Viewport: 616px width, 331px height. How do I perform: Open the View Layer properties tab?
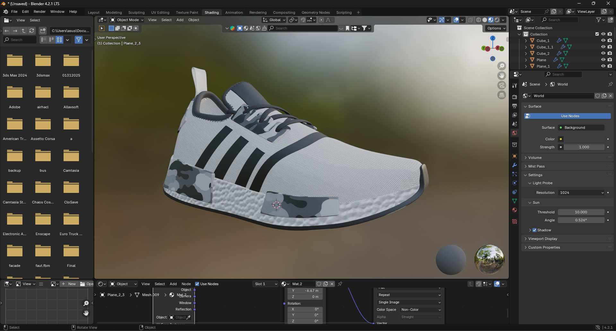pos(515,115)
